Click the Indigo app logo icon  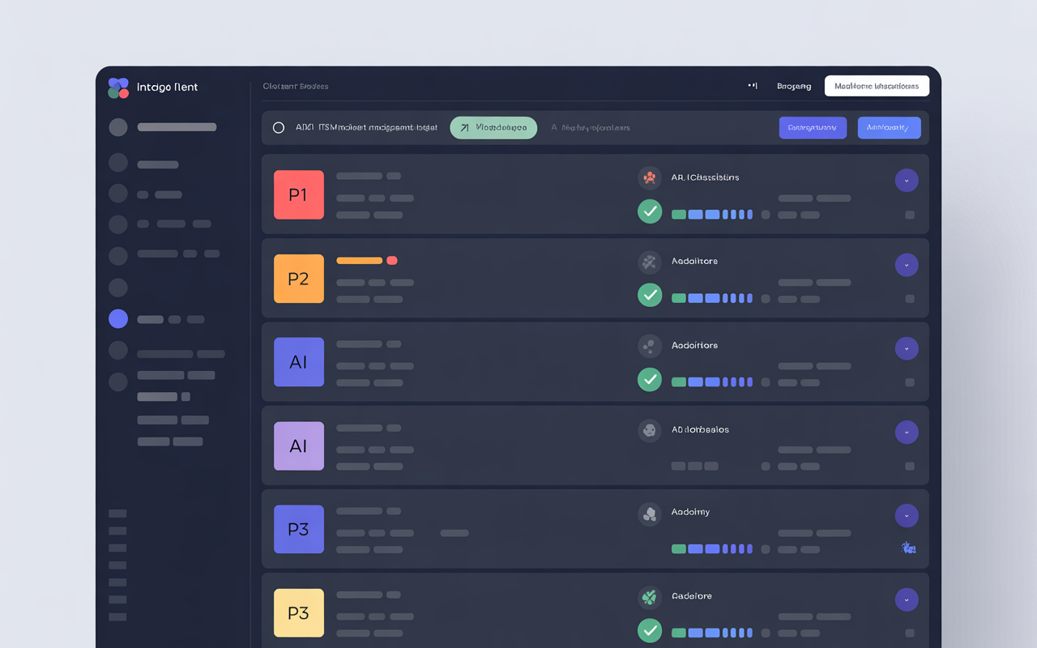click(118, 87)
